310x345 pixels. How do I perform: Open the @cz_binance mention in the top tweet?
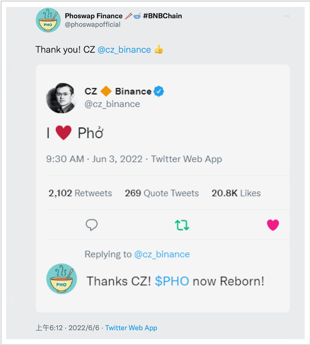point(124,50)
